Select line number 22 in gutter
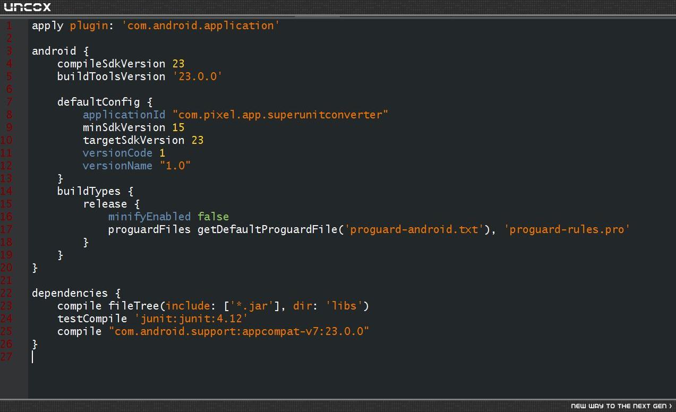Image resolution: width=676 pixels, height=412 pixels. tap(6, 293)
